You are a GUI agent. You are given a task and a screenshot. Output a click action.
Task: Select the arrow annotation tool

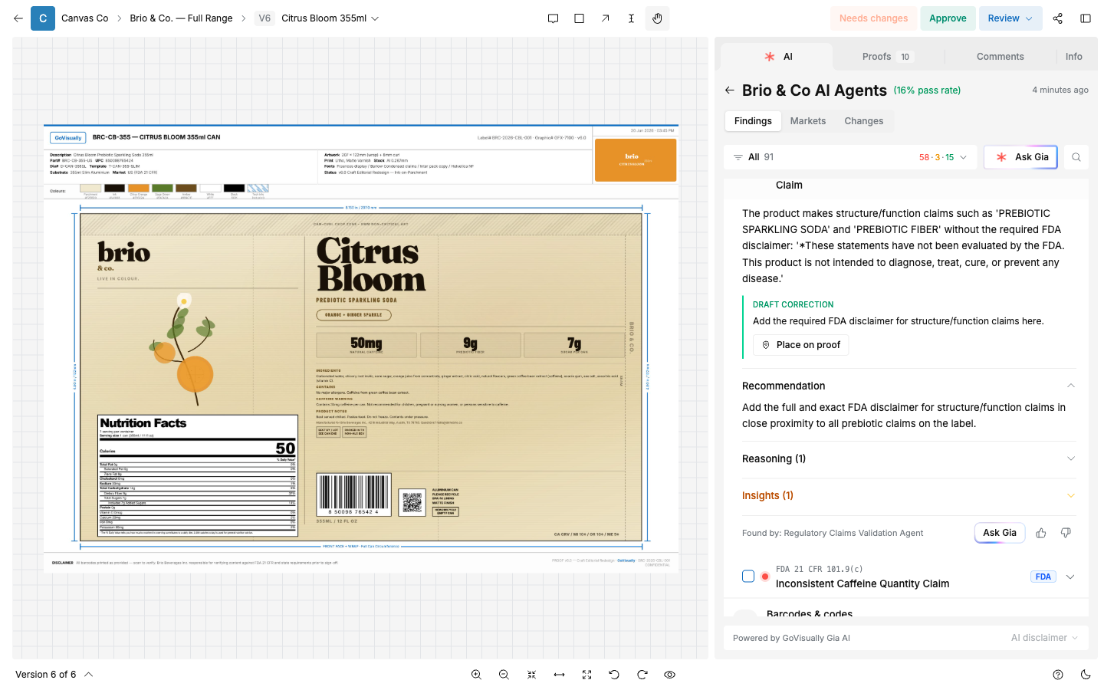coord(605,18)
